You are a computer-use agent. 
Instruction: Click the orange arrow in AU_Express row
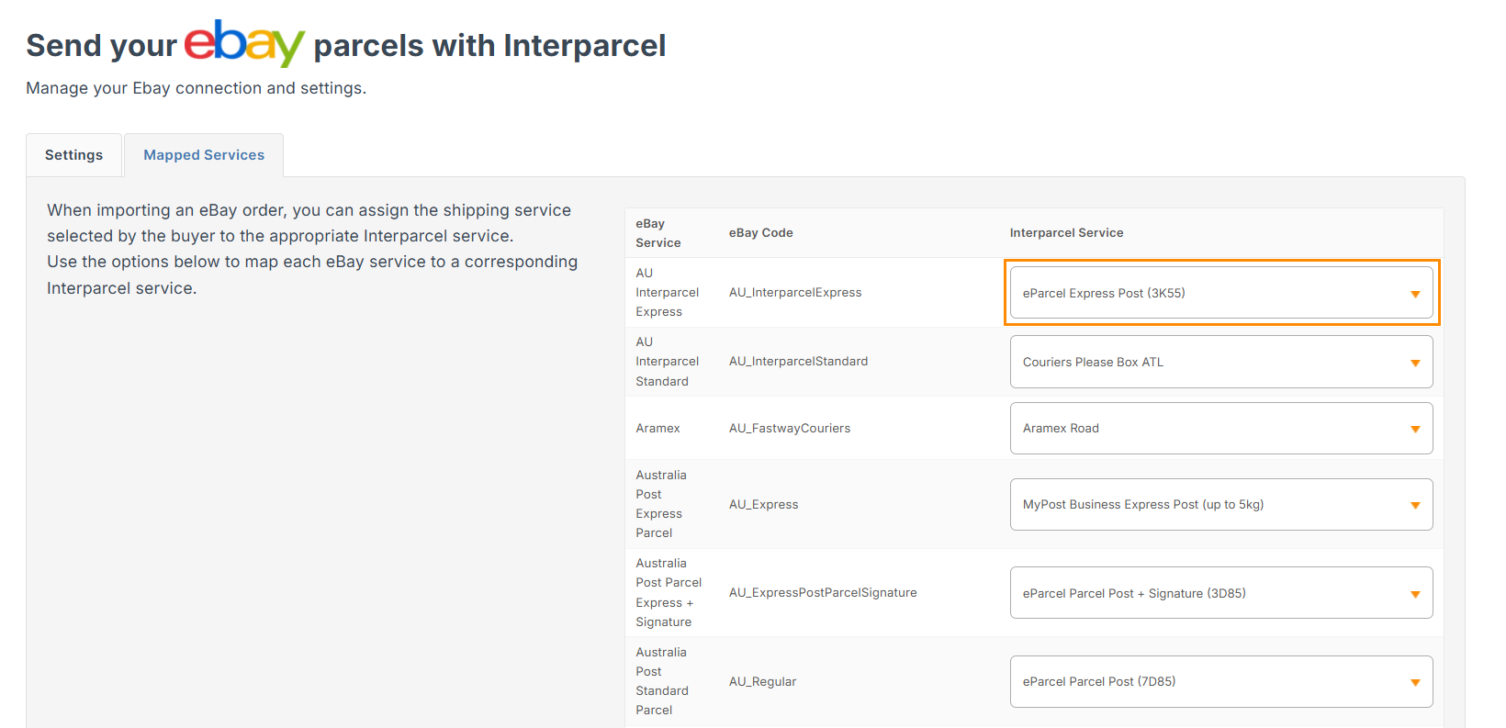pyautogui.click(x=1415, y=506)
